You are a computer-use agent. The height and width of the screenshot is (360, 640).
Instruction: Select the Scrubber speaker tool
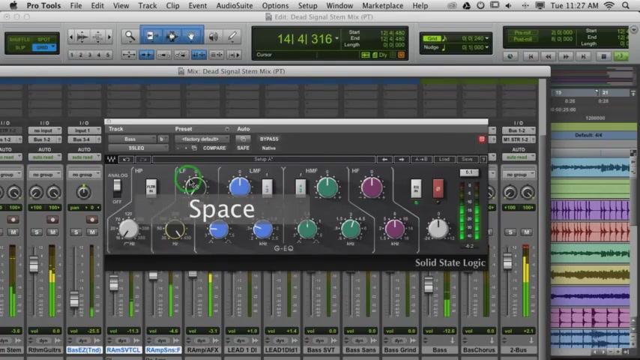[214, 37]
